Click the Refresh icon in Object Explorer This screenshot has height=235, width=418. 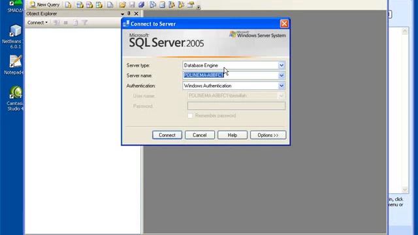pos(76,23)
